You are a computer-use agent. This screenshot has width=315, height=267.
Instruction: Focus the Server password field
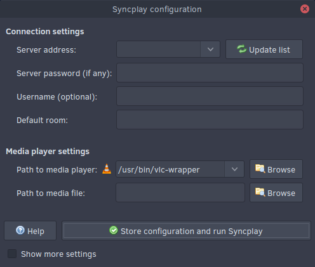tap(210, 73)
